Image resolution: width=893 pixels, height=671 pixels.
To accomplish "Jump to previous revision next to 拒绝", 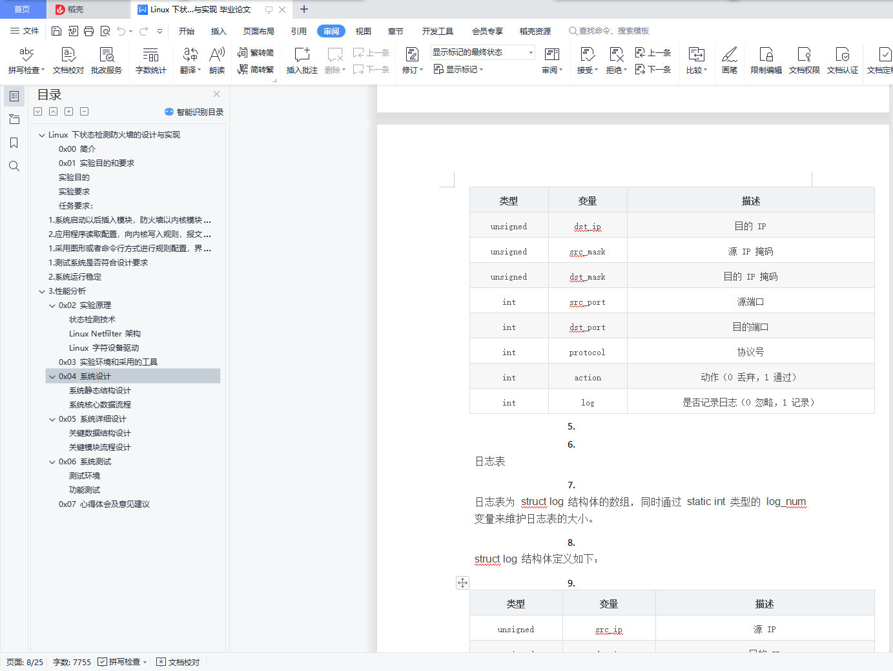I will pyautogui.click(x=653, y=53).
